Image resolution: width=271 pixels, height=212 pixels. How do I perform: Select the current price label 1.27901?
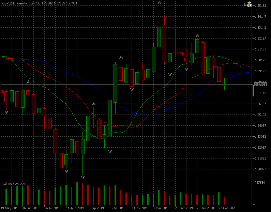point(260,84)
